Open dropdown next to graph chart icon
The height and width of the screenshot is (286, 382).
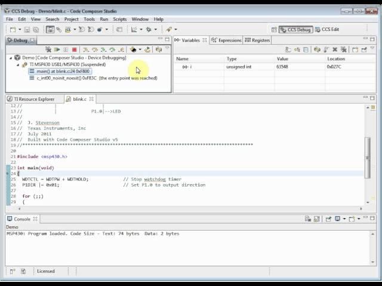[x=141, y=30]
